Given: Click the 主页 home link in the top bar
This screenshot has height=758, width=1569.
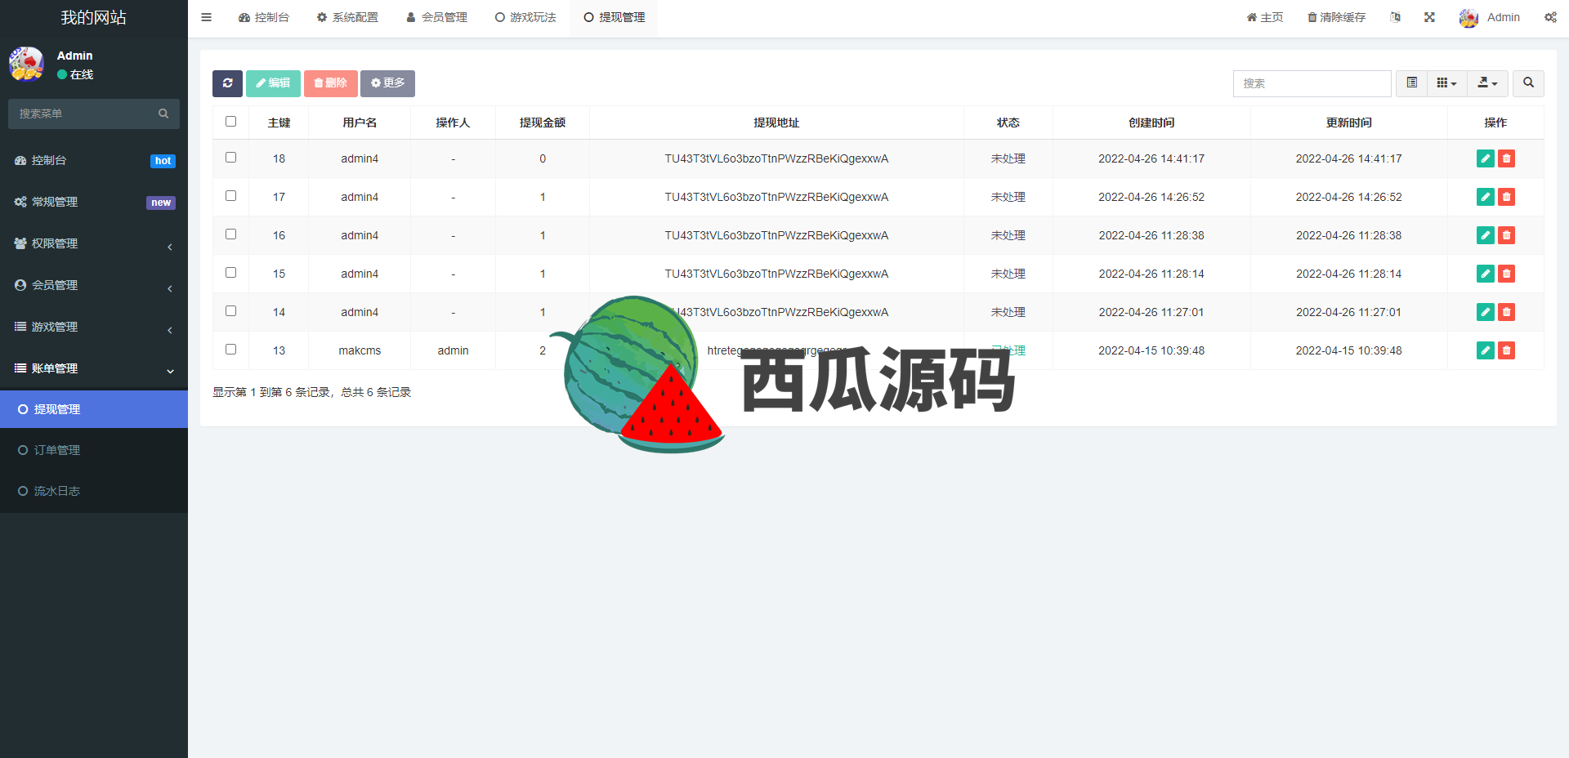Looking at the screenshot, I should tap(1265, 17).
